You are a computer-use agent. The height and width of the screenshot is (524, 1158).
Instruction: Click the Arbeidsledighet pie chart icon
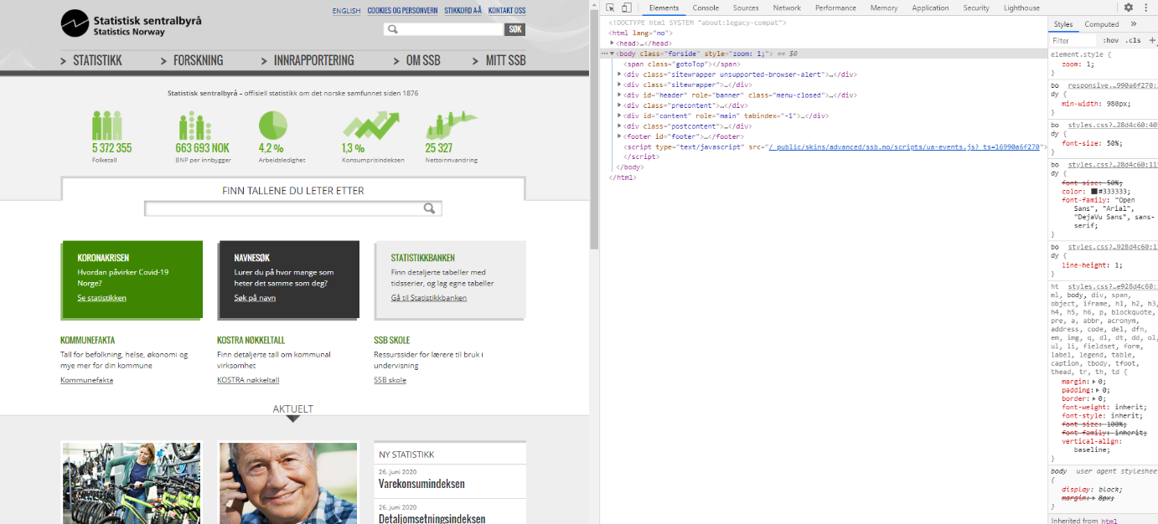272,126
